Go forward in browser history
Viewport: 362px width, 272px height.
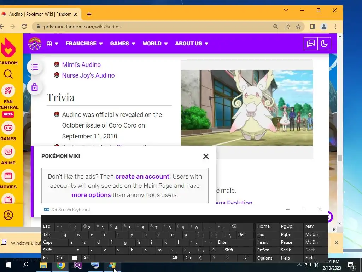[x=13, y=27]
